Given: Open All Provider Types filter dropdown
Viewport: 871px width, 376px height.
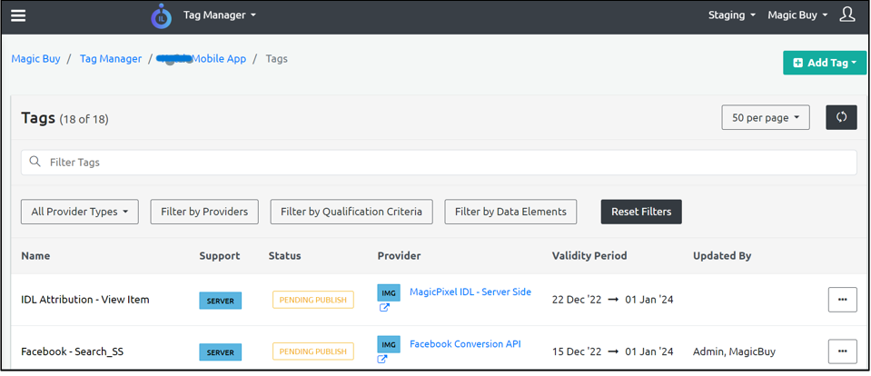Looking at the screenshot, I should pyautogui.click(x=80, y=212).
